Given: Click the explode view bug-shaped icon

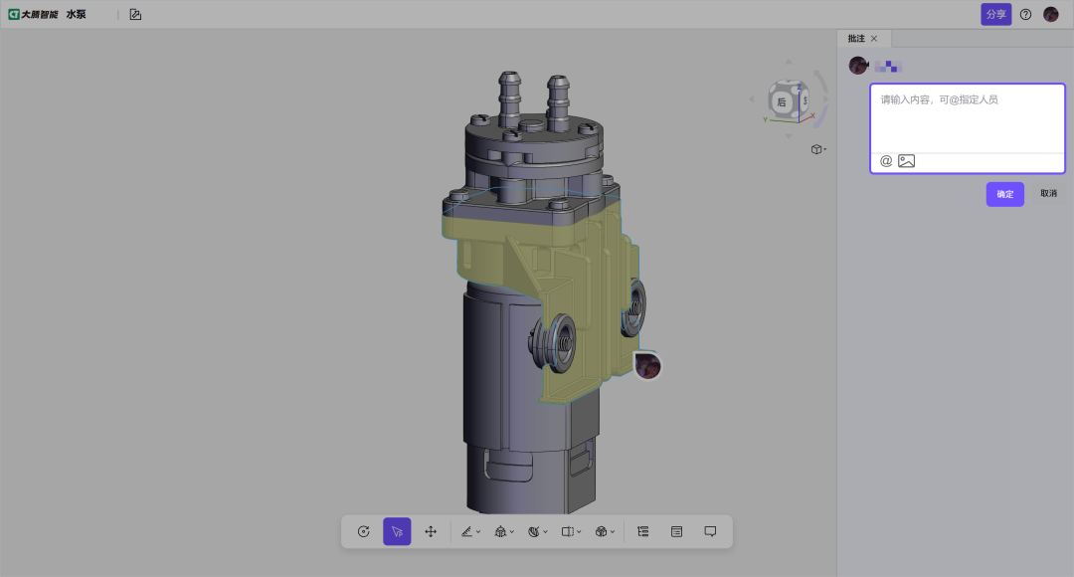Looking at the screenshot, I should (x=500, y=532).
